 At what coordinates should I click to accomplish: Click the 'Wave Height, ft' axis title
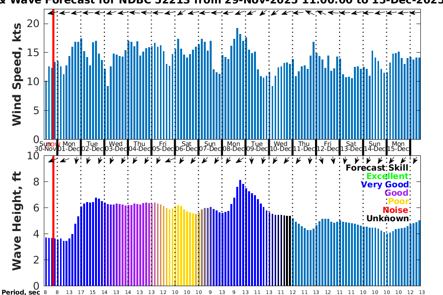click(18, 220)
